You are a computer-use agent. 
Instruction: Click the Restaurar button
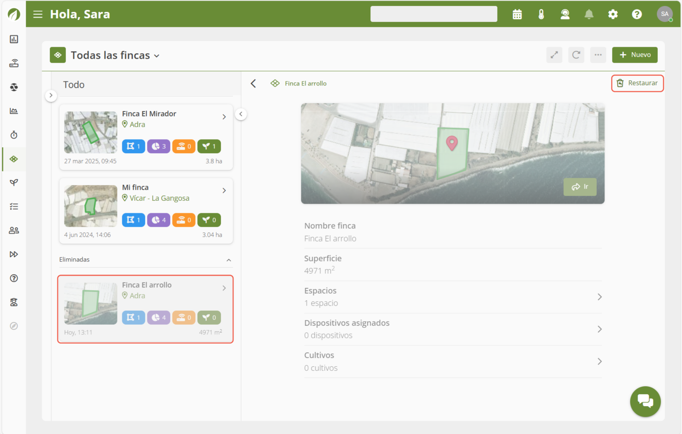coord(637,83)
